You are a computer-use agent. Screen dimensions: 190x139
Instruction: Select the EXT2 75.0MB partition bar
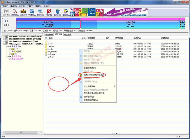coord(130,24)
